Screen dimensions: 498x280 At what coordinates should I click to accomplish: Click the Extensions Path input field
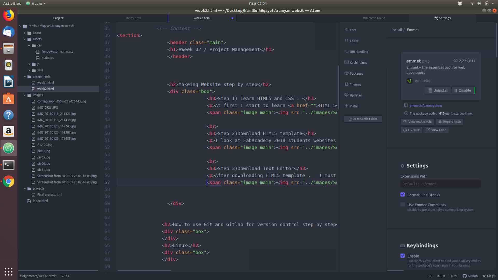[440, 184]
